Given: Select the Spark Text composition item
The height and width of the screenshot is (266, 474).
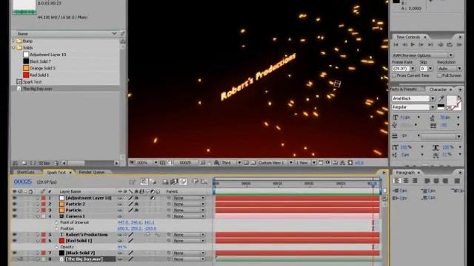Looking at the screenshot, I should point(32,82).
